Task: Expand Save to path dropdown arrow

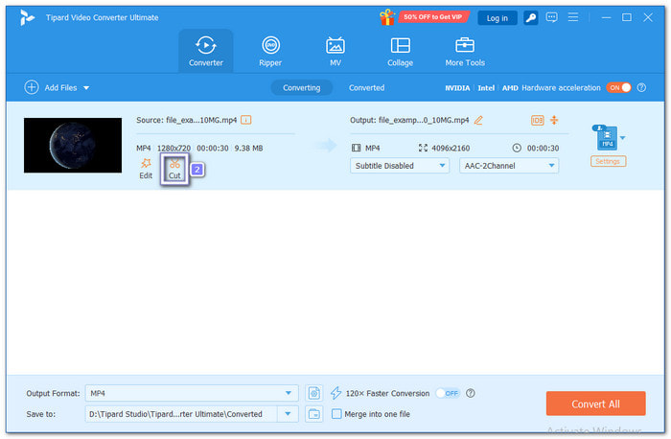Action: 288,414
